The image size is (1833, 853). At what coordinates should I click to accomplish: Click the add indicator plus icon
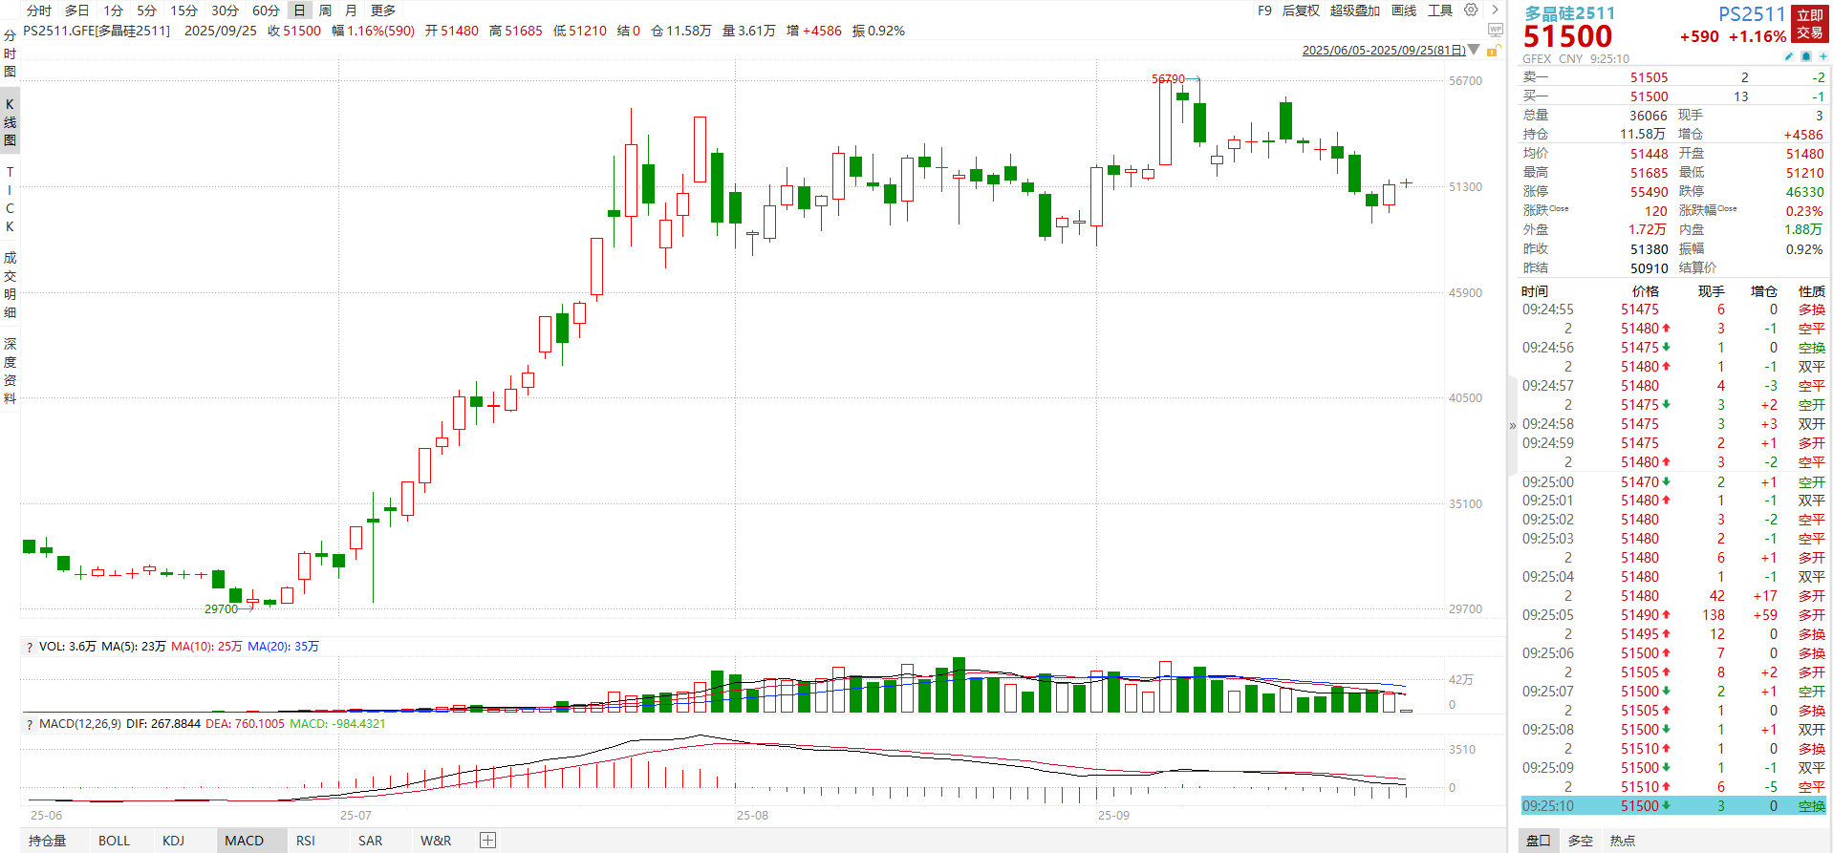point(487,841)
